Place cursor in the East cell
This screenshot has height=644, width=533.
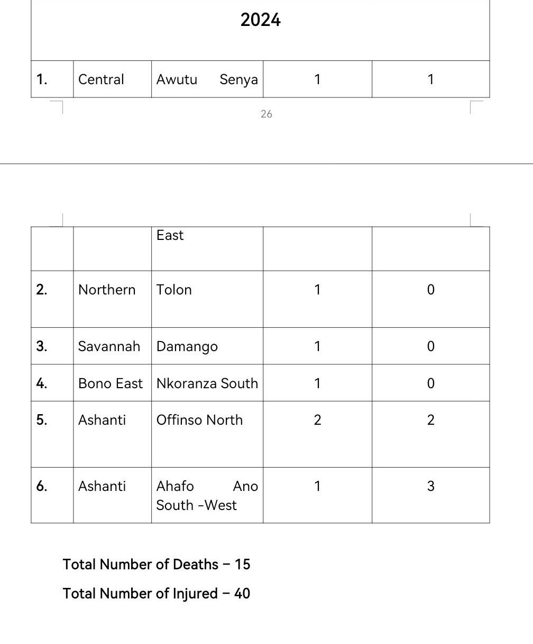point(170,235)
